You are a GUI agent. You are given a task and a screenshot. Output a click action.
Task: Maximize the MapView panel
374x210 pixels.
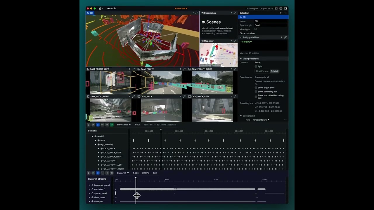pos(235,41)
